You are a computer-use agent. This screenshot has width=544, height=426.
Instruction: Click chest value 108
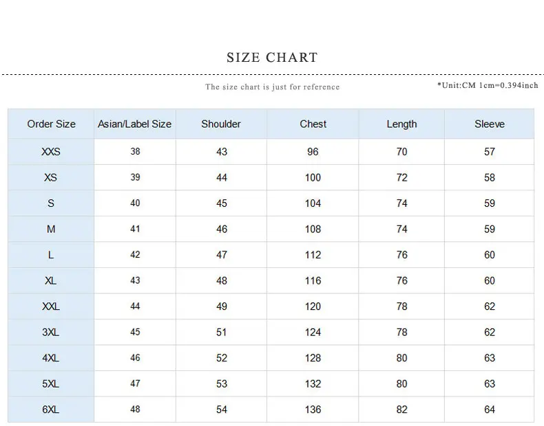tap(313, 229)
